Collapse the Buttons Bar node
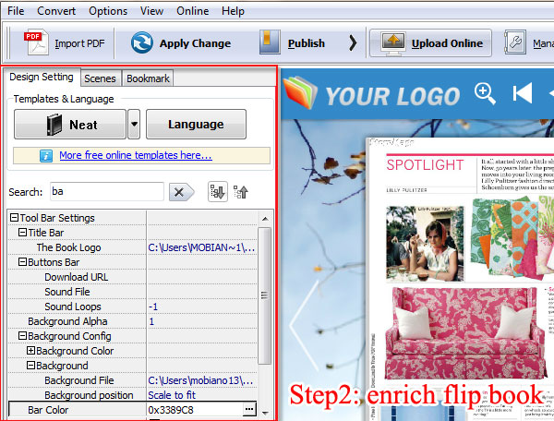554x421 pixels. 22,262
